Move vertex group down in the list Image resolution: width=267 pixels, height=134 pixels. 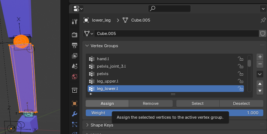click(x=260, y=91)
